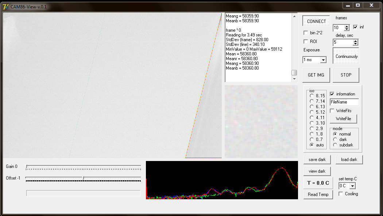Image resolution: width=383 pixels, height=216 pixels.
Task: Select iso 1..8 radio button
Action: tap(312, 134)
